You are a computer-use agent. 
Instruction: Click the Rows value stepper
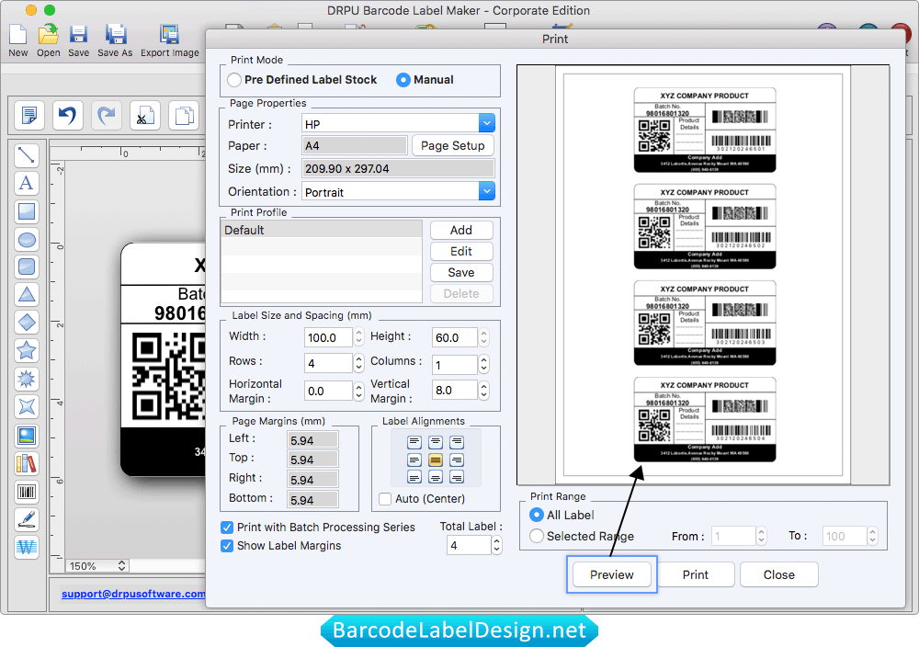click(x=358, y=363)
